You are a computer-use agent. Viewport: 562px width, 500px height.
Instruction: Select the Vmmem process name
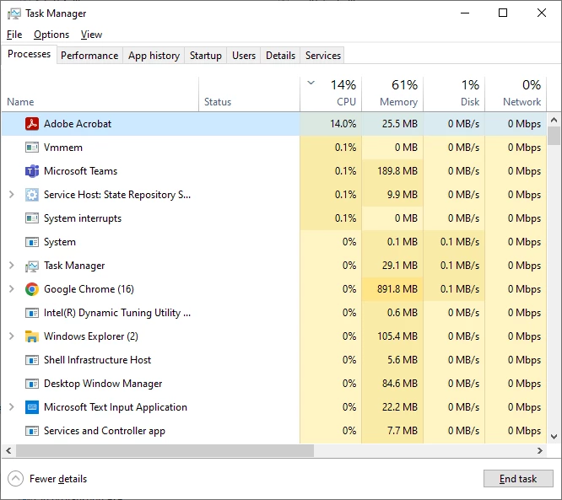coord(63,148)
